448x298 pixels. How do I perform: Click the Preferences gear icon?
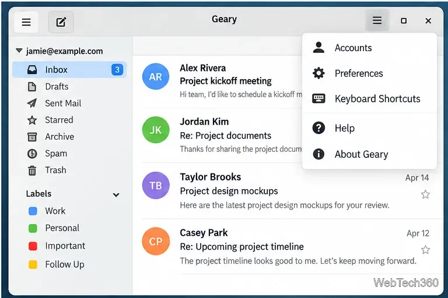tap(318, 73)
